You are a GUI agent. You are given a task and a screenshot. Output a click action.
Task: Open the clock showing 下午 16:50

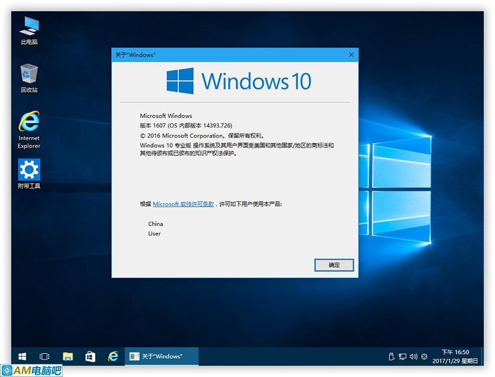click(x=455, y=352)
